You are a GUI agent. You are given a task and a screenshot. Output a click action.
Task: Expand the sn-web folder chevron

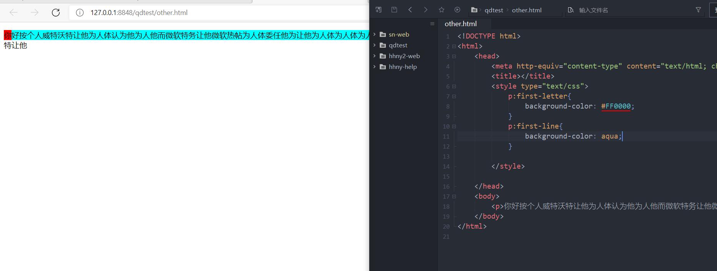click(374, 34)
